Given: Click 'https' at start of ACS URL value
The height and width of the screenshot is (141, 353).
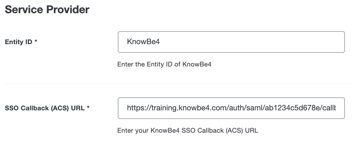Looking at the screenshot, I should click(x=134, y=108).
